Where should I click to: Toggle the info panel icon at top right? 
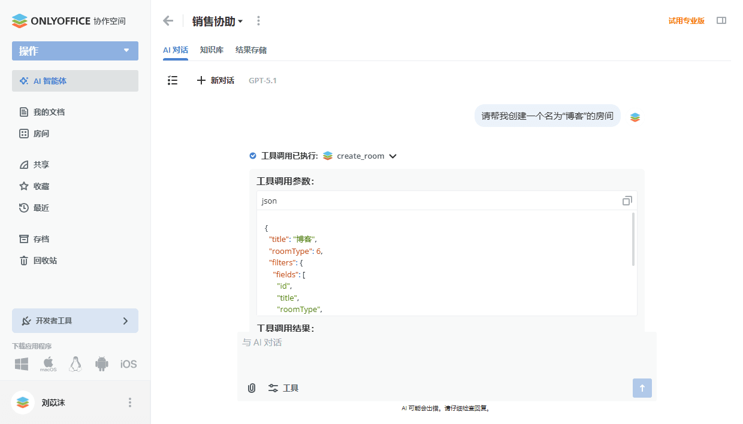pos(721,20)
